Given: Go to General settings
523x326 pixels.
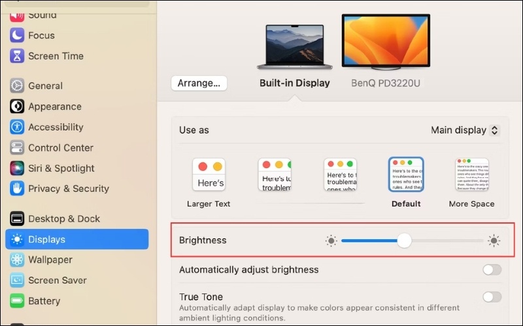Looking at the screenshot, I should [x=76, y=86].
